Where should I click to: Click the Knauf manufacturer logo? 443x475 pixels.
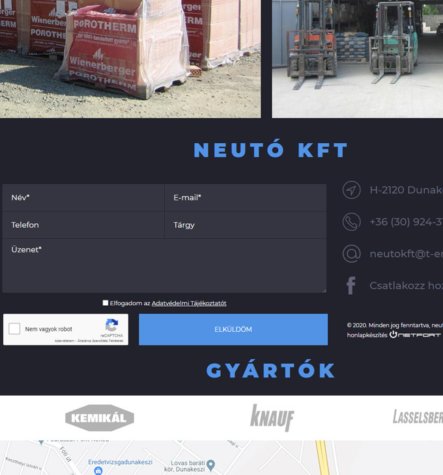[x=272, y=418]
